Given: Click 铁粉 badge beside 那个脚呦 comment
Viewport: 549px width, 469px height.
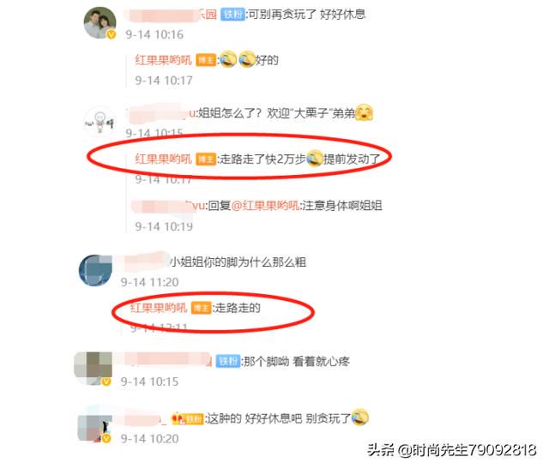Looking at the screenshot, I should click(x=228, y=361).
